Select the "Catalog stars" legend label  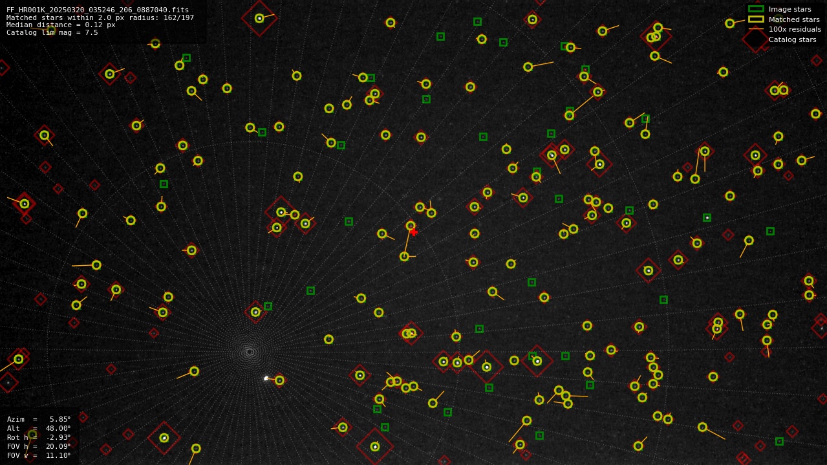click(x=792, y=39)
